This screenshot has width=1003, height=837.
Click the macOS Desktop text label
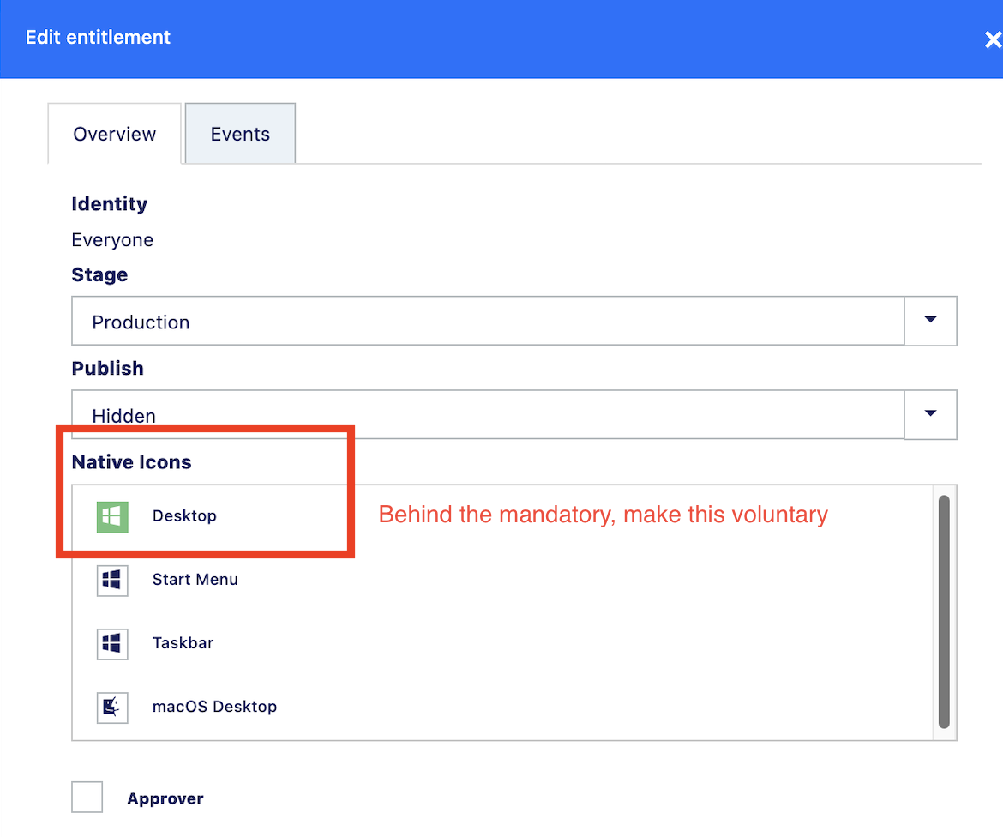point(214,708)
